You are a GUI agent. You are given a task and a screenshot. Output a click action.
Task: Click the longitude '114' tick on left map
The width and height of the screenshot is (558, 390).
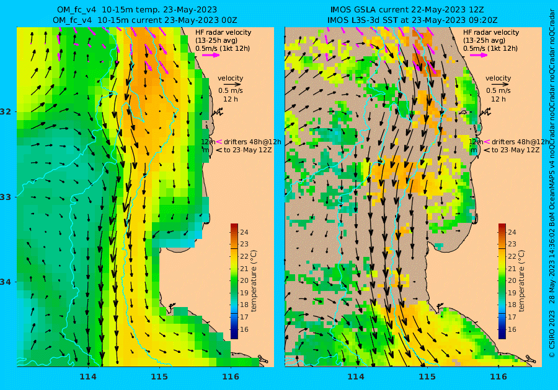click(88, 376)
